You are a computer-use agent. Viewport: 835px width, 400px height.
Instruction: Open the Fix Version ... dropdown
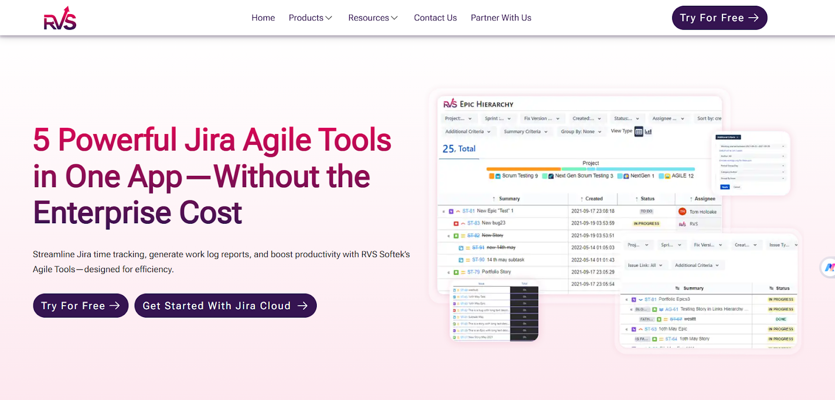[x=542, y=118]
